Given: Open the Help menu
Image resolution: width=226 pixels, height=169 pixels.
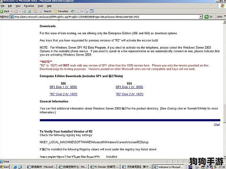Looking at the screenshot, I should [x=49, y=6].
